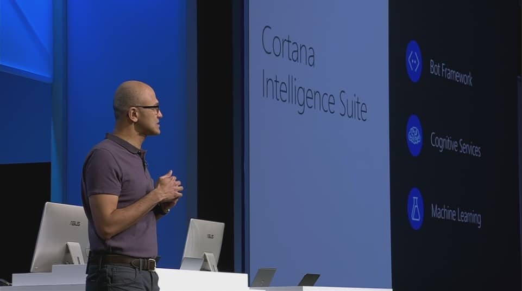Image resolution: width=522 pixels, height=291 pixels.
Task: Click the "Intelligence Suite" slide heading text
Action: click(314, 94)
